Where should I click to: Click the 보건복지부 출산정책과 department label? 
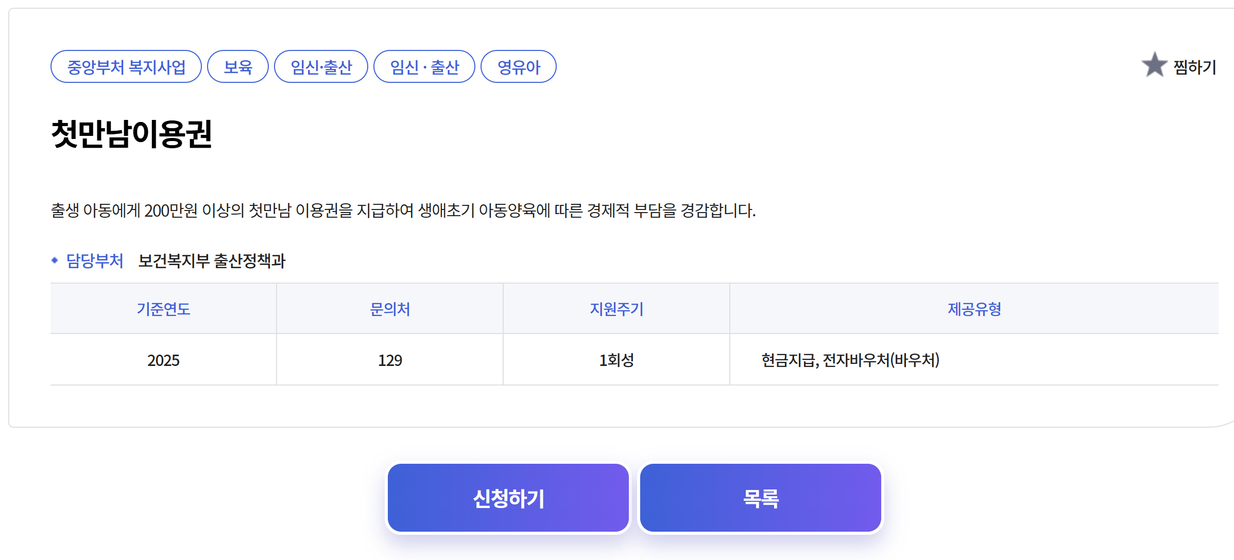(x=213, y=260)
